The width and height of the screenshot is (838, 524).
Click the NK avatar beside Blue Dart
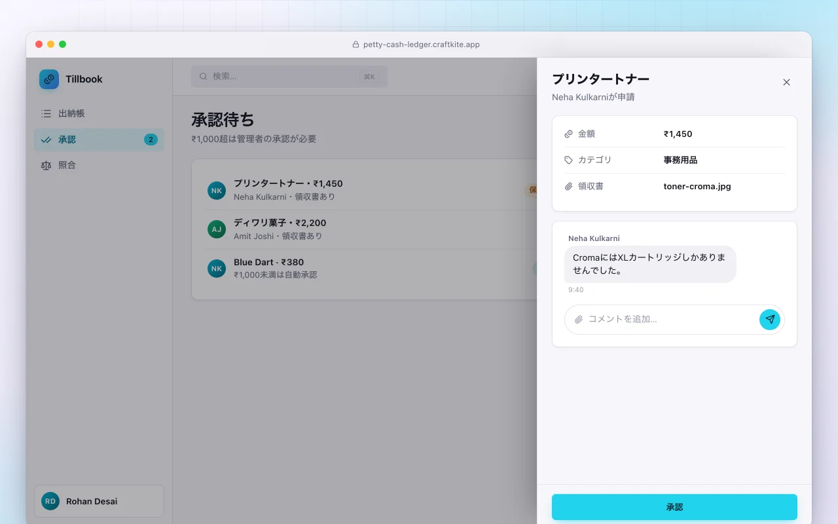click(x=217, y=269)
